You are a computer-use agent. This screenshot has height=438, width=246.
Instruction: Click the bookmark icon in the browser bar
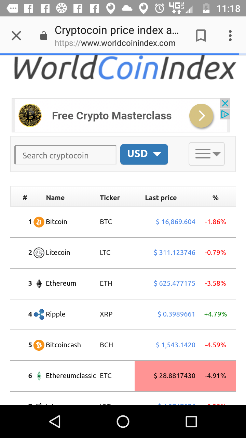201,35
